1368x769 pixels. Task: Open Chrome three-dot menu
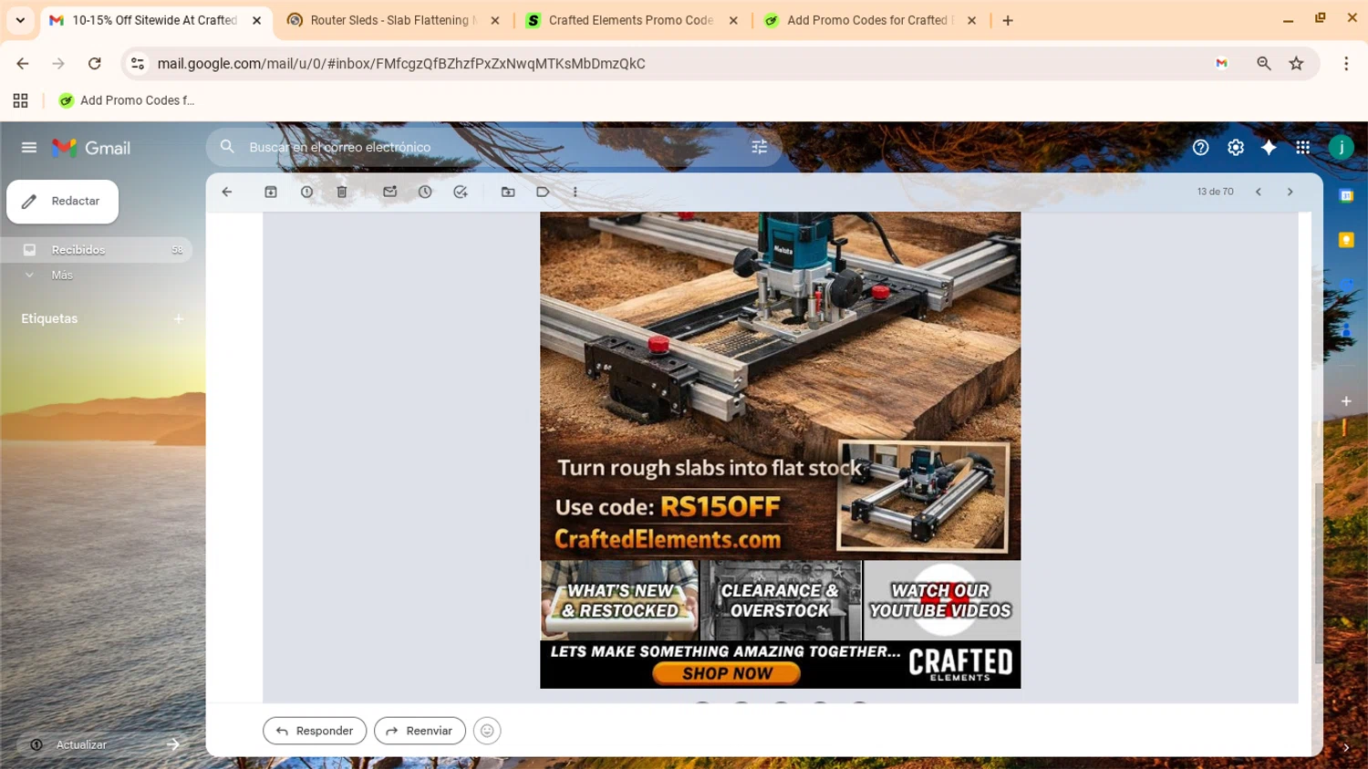(1346, 64)
